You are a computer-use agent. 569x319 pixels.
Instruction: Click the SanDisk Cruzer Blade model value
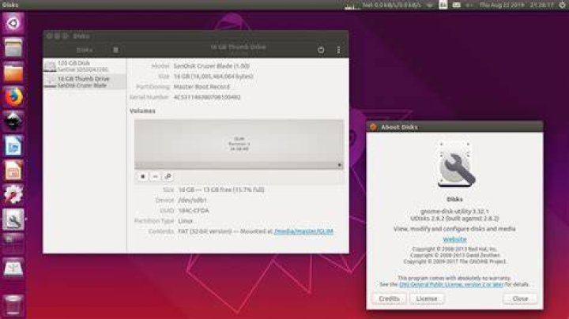[211, 66]
